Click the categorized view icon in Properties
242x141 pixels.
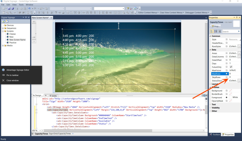212,31
